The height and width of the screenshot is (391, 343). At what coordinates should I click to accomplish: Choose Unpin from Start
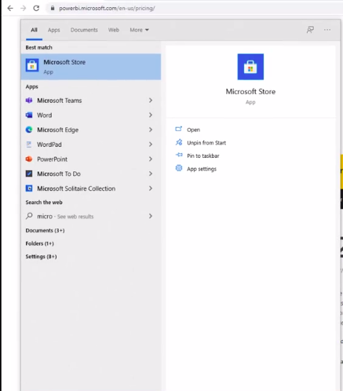pos(206,143)
